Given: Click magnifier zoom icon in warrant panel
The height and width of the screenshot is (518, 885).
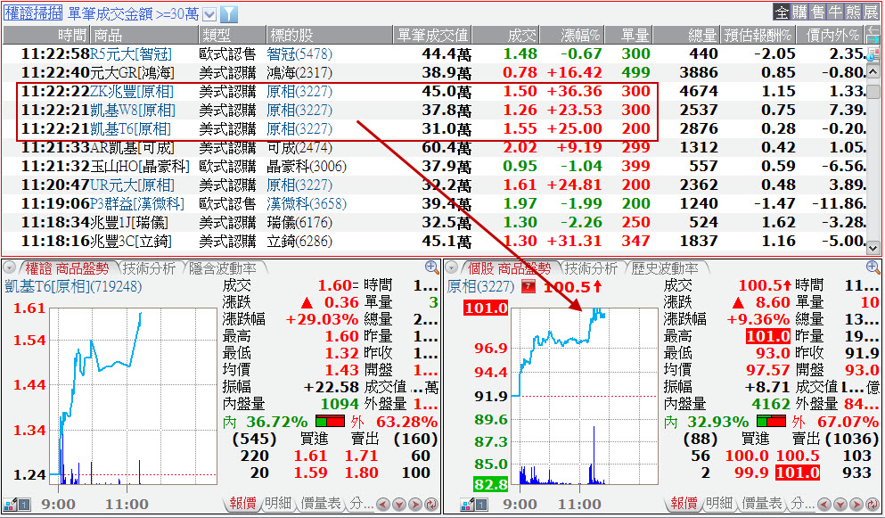Looking at the screenshot, I should 431,267.
